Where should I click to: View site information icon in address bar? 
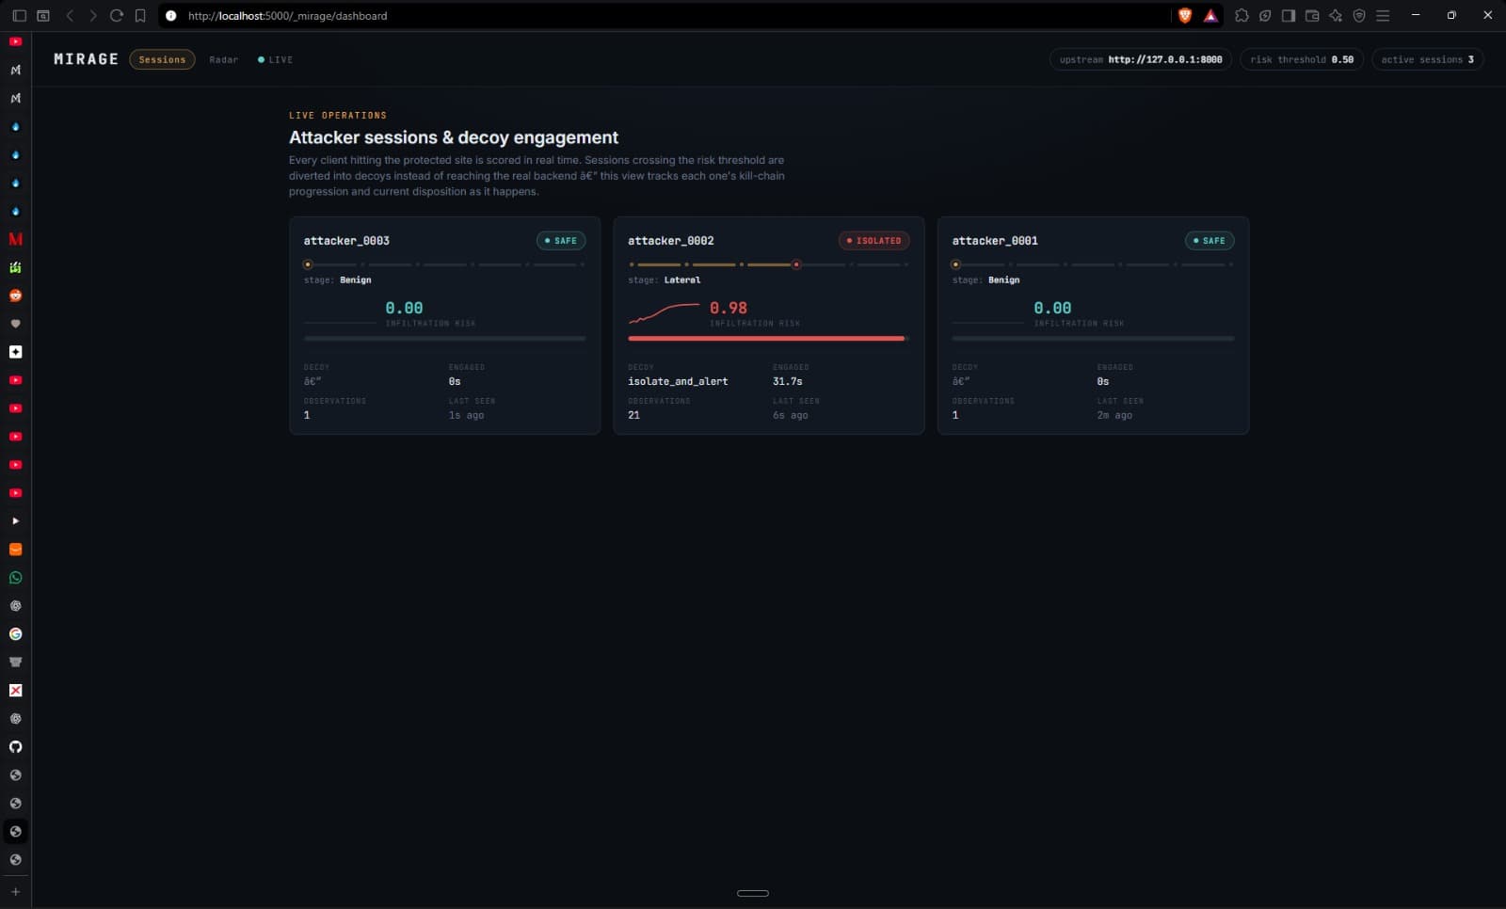point(171,16)
